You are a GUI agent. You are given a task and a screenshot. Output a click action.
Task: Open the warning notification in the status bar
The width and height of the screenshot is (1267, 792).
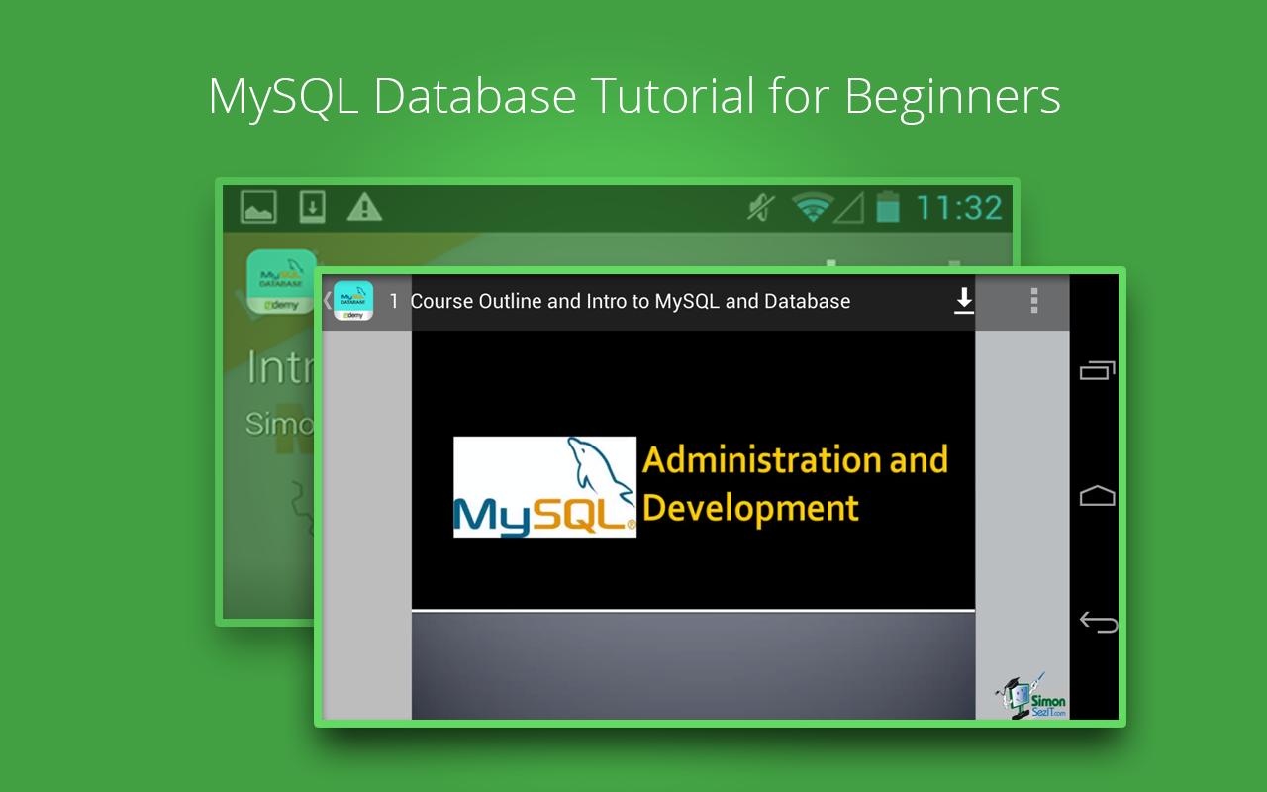coord(366,208)
